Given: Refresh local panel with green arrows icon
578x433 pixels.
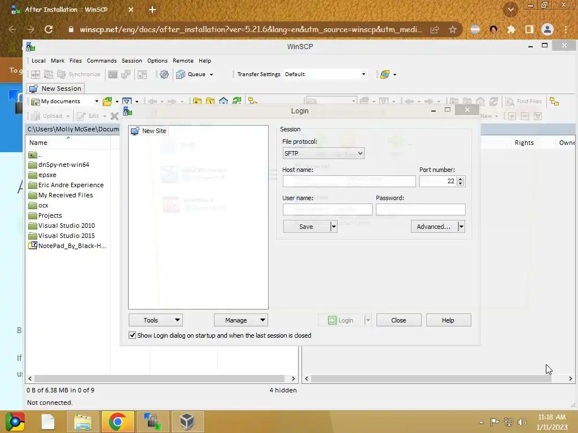Looking at the screenshot, I should [237, 101].
